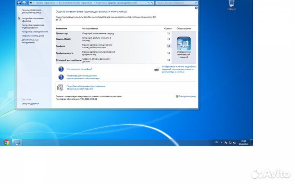Image resolution: width=295 pixels, height=184 pixels.
Task: Click 'Повторить оценку' link
Action: click(187, 96)
